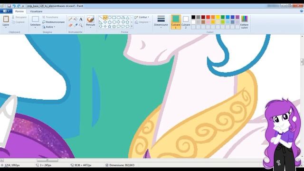Click the vertical scrollbar thumb
Viewport: 304px width, 171px height.
[302, 62]
